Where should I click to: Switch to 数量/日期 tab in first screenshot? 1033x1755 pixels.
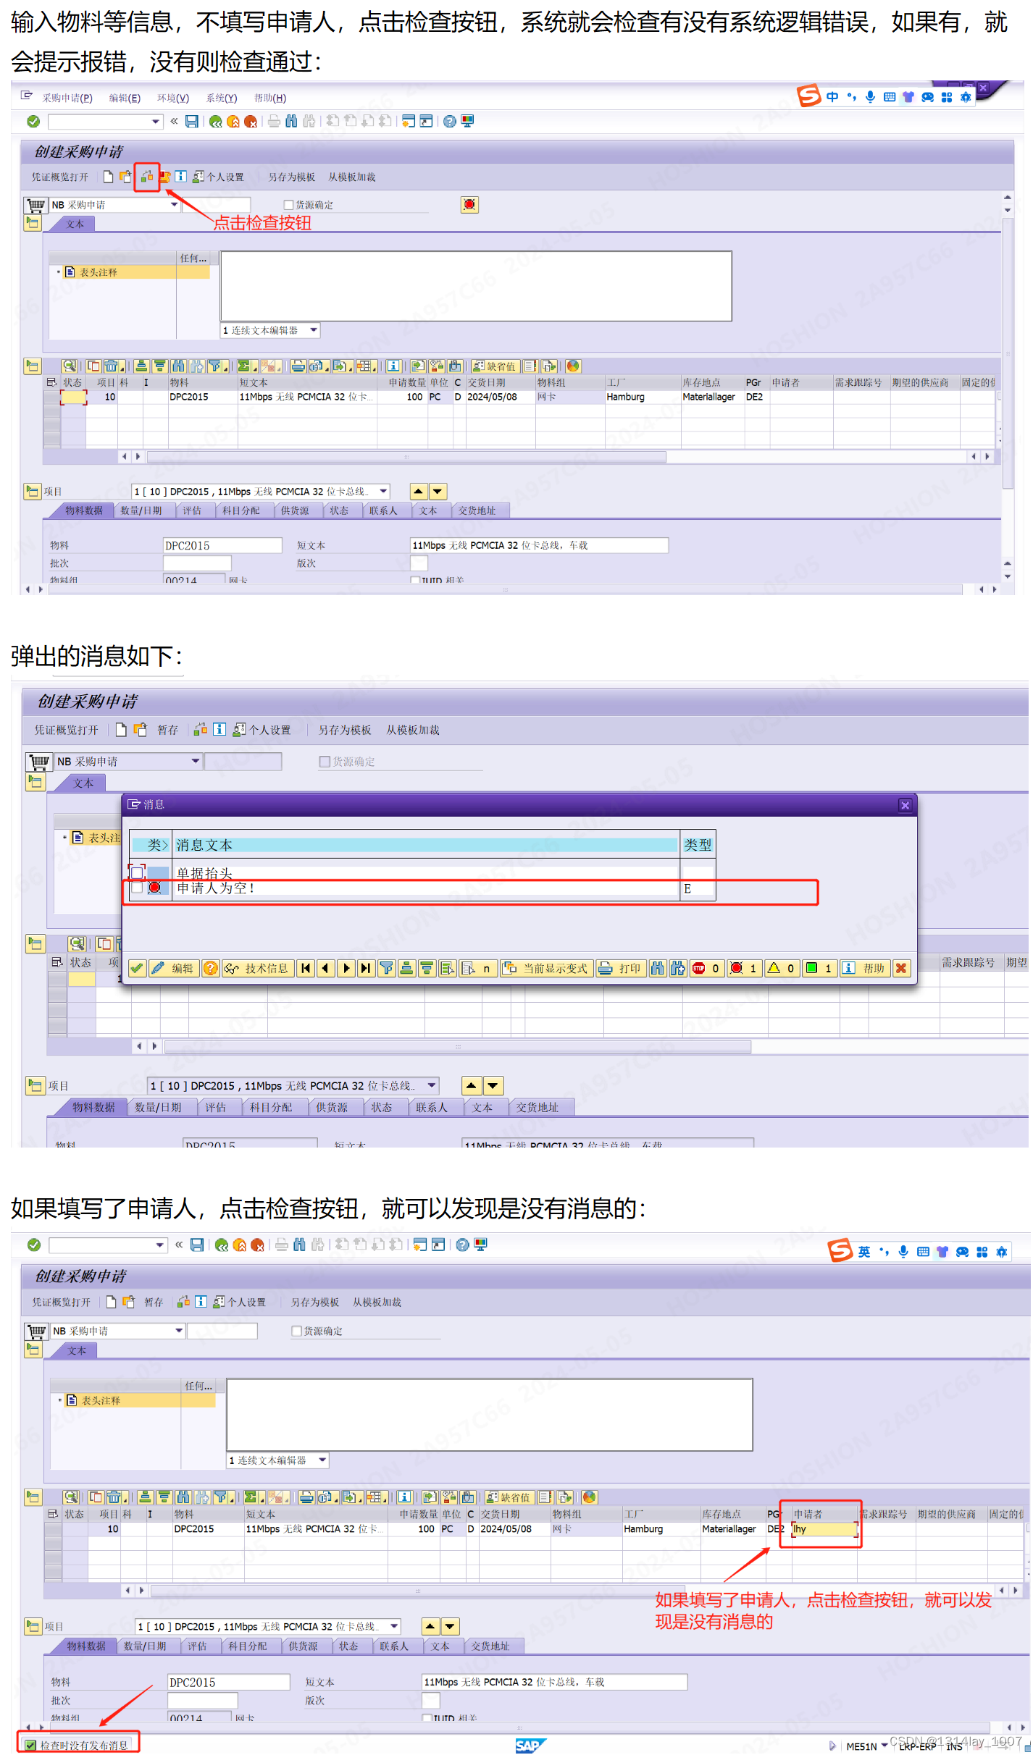click(x=141, y=510)
